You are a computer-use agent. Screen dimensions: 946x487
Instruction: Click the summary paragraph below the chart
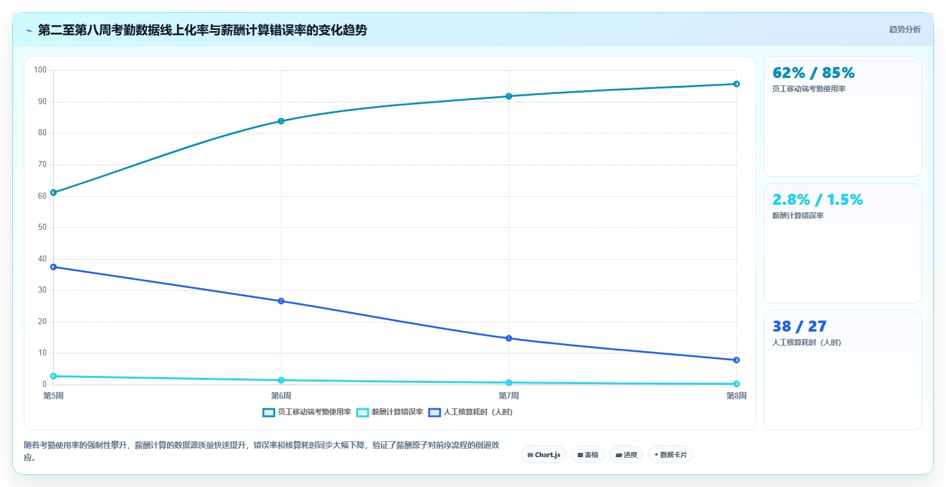point(261,452)
